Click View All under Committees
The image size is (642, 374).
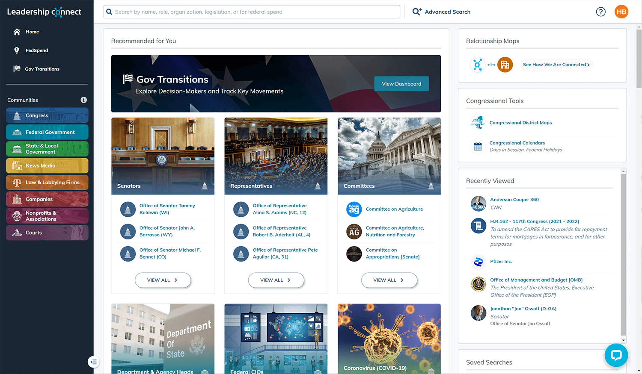(389, 280)
